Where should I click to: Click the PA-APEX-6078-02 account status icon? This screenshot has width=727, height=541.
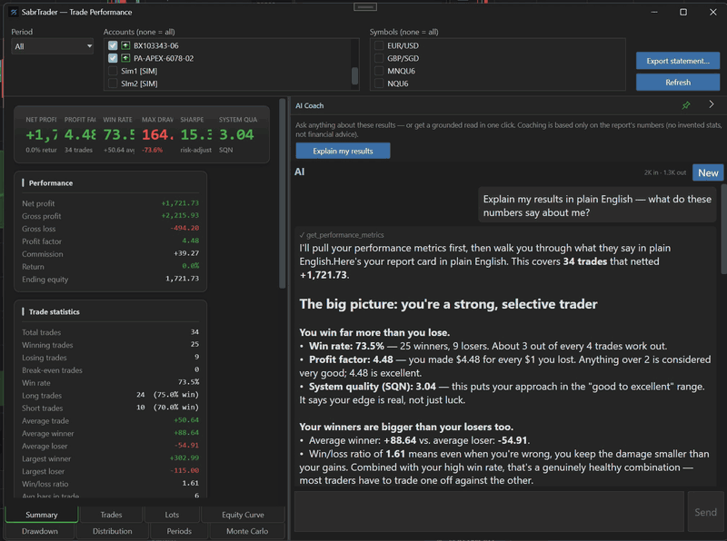[x=125, y=58]
